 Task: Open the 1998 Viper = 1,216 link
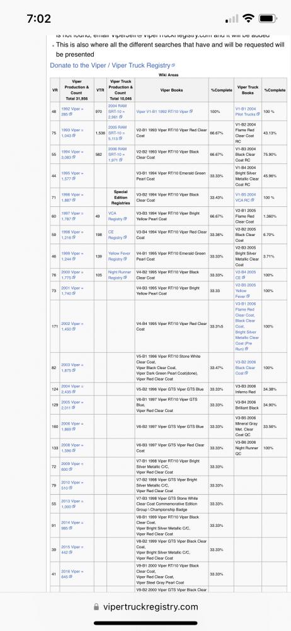(x=72, y=235)
